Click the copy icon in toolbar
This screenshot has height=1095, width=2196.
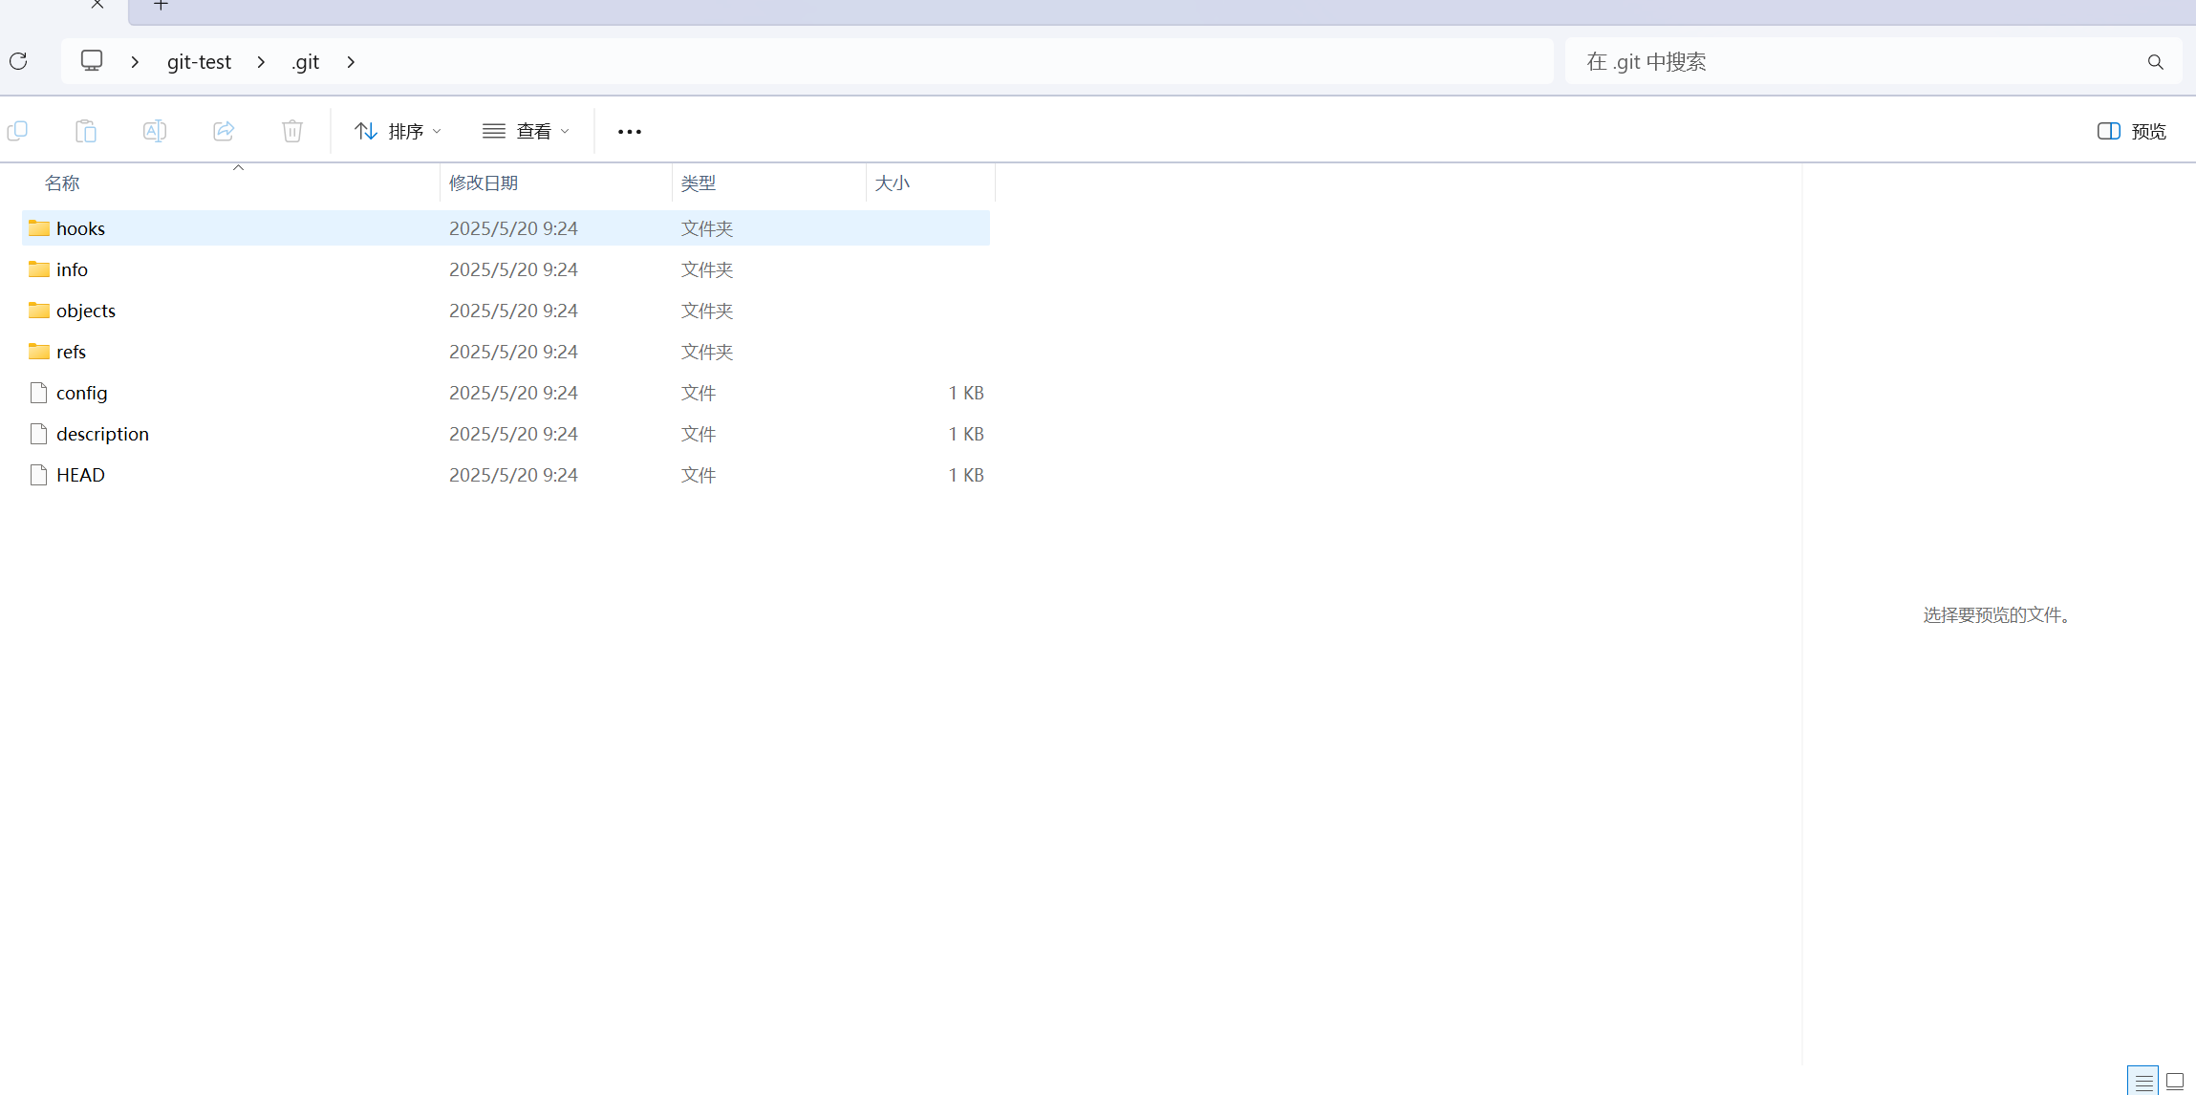pyautogui.click(x=17, y=131)
